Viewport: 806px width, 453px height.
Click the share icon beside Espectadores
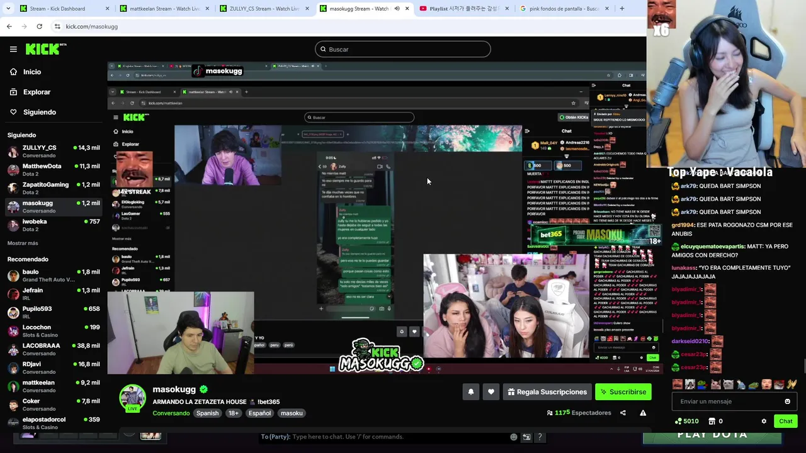tap(623, 413)
